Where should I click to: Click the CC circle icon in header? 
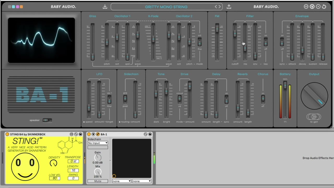coord(306,7)
